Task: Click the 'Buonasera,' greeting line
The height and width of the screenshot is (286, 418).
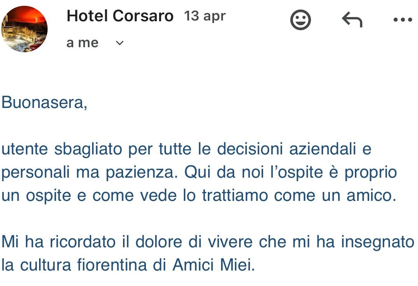Action: (x=45, y=103)
